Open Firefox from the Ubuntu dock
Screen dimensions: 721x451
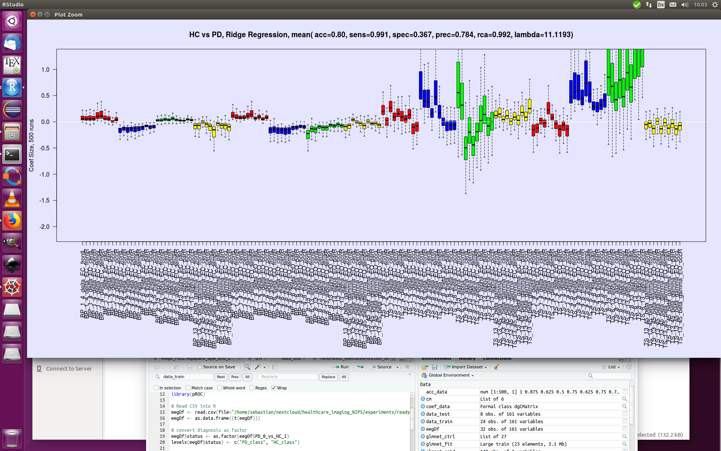(12, 221)
